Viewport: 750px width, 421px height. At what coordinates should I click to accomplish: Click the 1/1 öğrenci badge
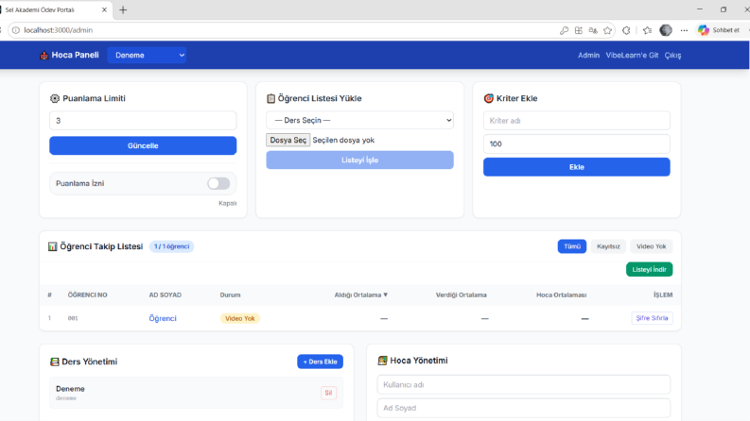(x=171, y=246)
